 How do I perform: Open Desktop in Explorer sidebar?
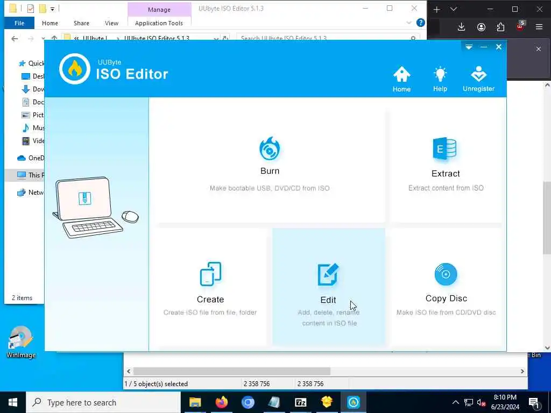click(33, 76)
